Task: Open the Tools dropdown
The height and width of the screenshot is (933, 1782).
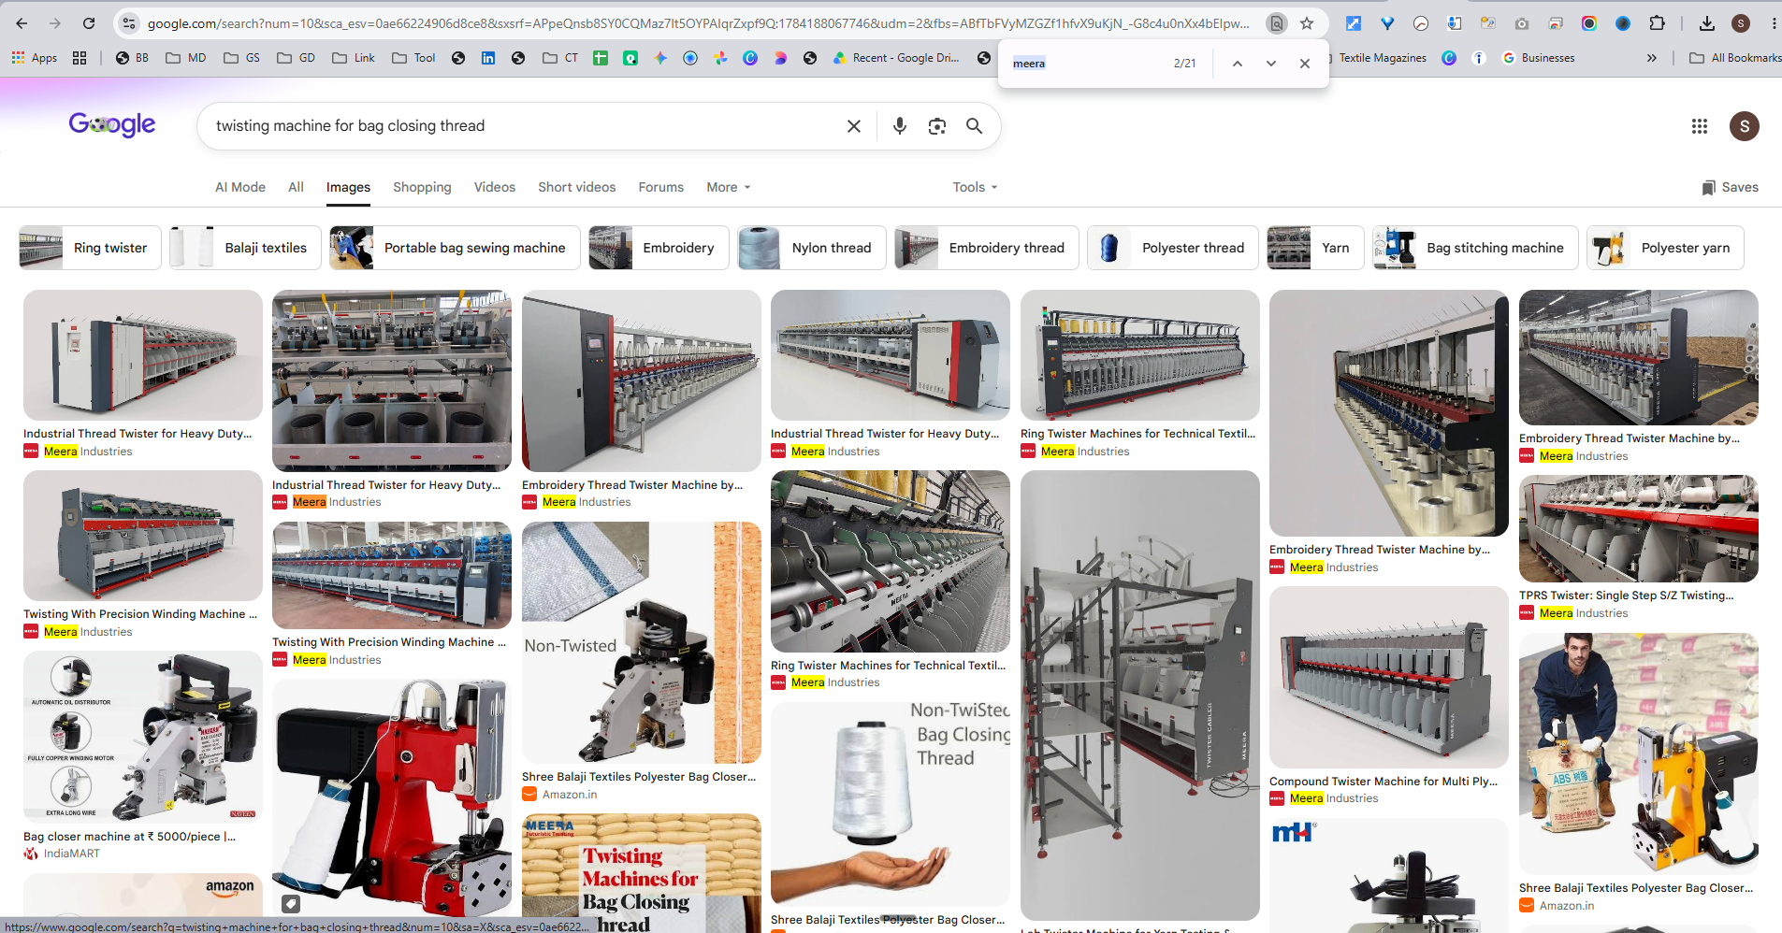Action: point(975,187)
